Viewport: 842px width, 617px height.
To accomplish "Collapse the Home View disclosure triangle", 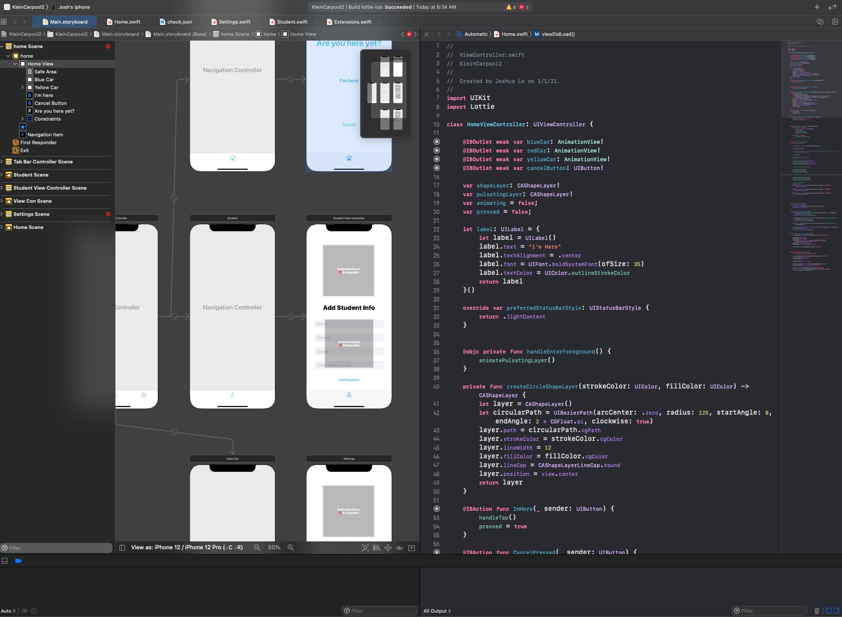I will [x=15, y=64].
